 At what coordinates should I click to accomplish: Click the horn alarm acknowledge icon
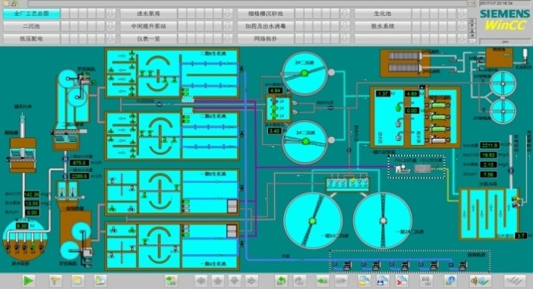point(480,281)
